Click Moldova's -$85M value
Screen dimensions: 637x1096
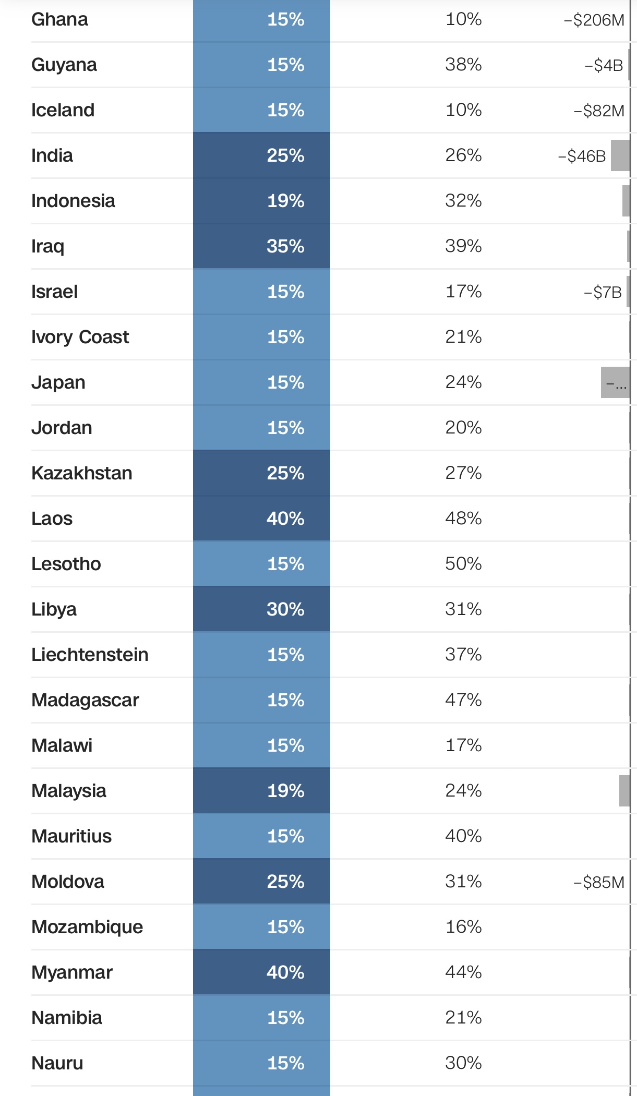(x=599, y=882)
